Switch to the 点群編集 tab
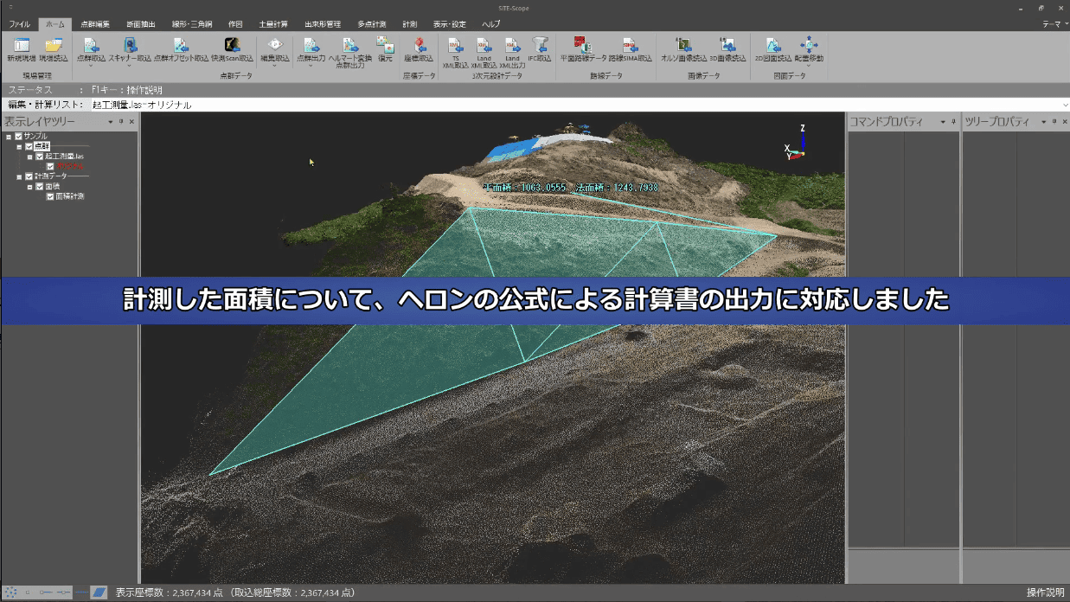Screen dimensions: 1070x602 (95, 24)
